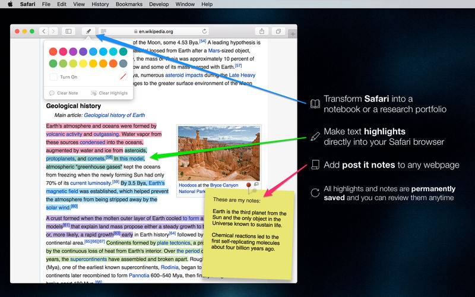Go back to the previous page
The width and height of the screenshot is (475, 297).
pyautogui.click(x=44, y=31)
